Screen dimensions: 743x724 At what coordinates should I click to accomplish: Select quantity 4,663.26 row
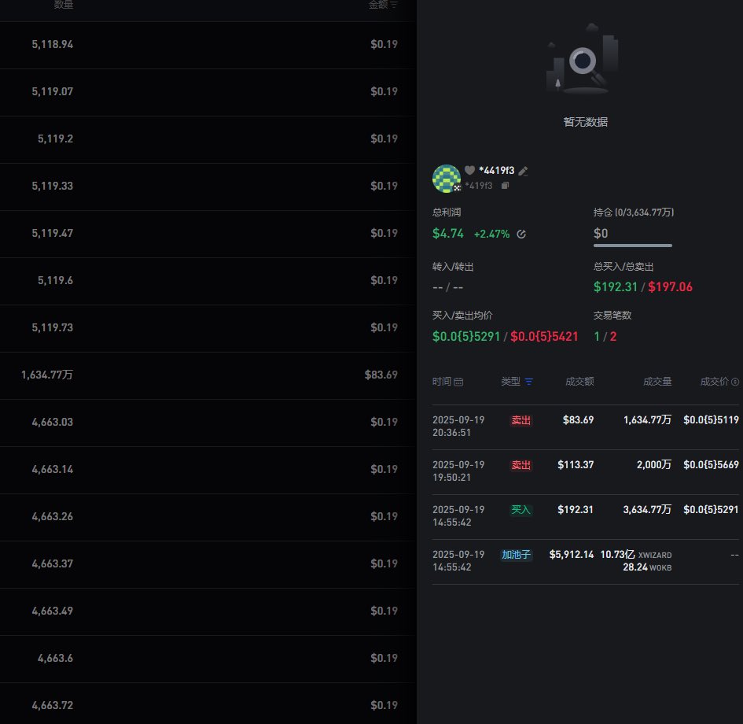[x=53, y=516]
